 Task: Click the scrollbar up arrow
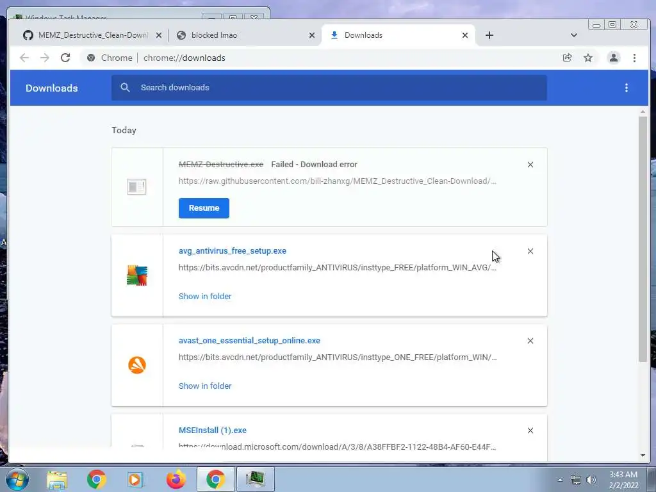point(643,111)
